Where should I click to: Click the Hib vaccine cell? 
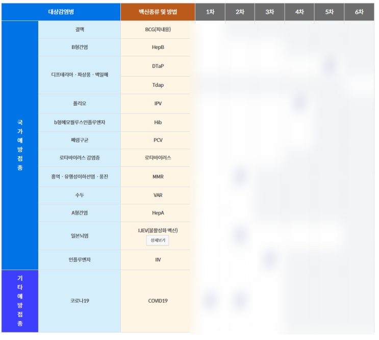point(158,123)
